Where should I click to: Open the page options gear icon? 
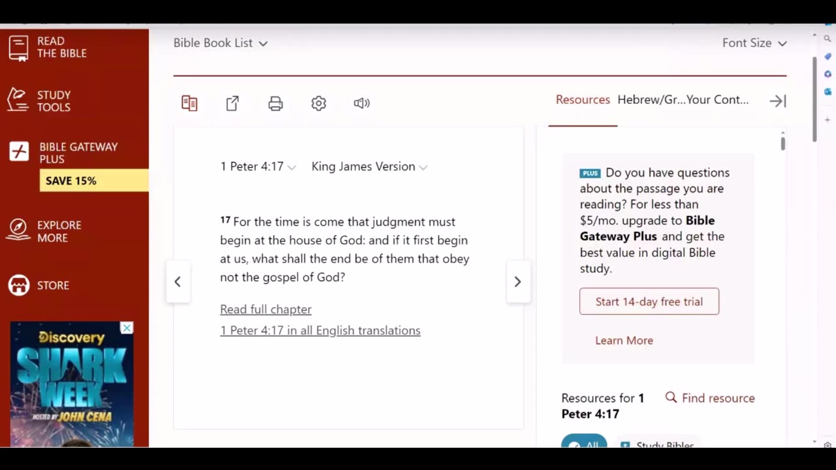319,103
